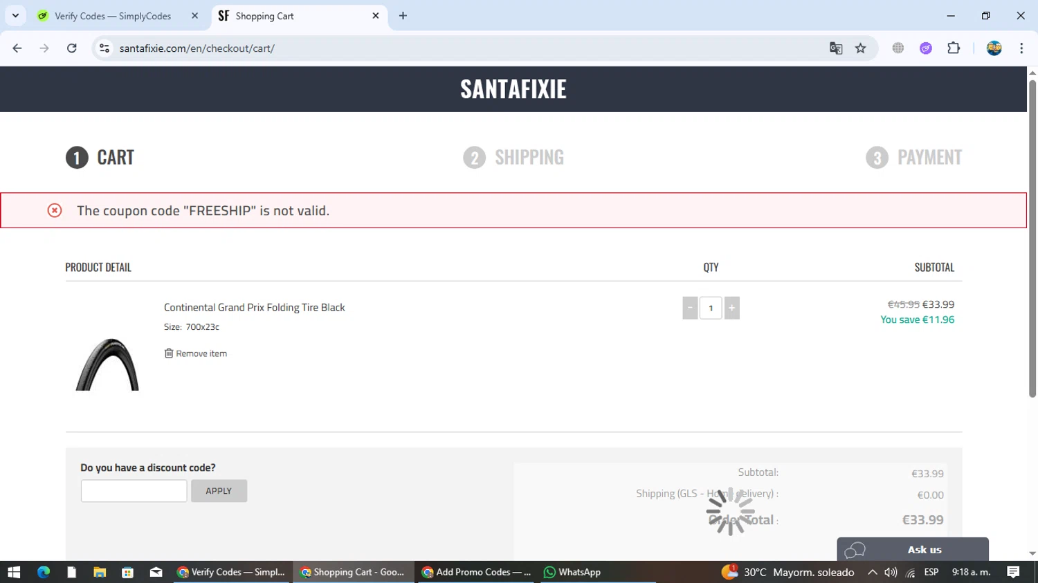This screenshot has height=583, width=1038.
Task: Apply the discount code
Action: pos(219,491)
